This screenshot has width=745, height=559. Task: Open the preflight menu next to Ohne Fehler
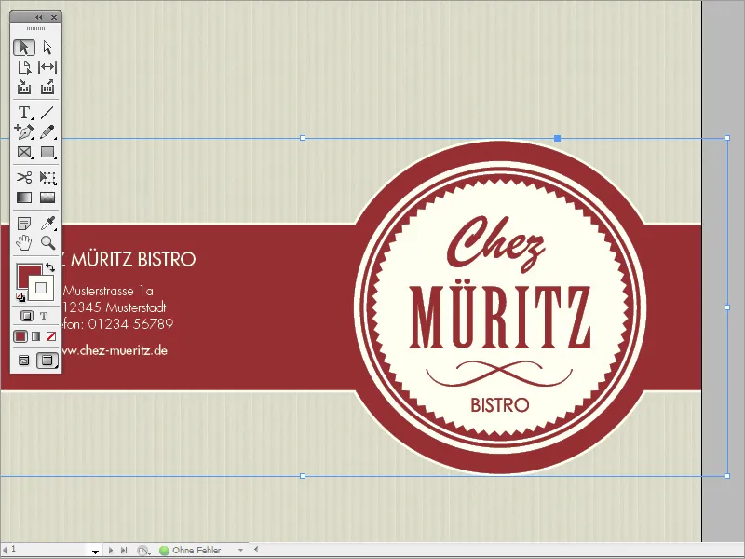point(240,550)
